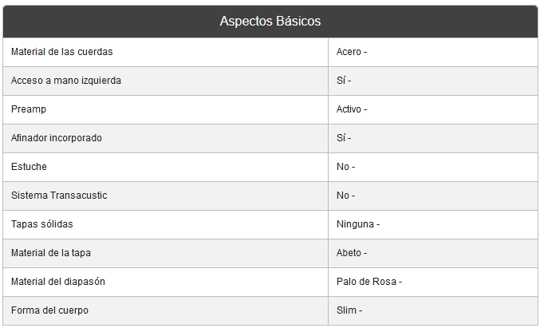Screen dimensions: 540x332
Task: Select the Acceso a mano izquierda label
Action: tap(66, 81)
